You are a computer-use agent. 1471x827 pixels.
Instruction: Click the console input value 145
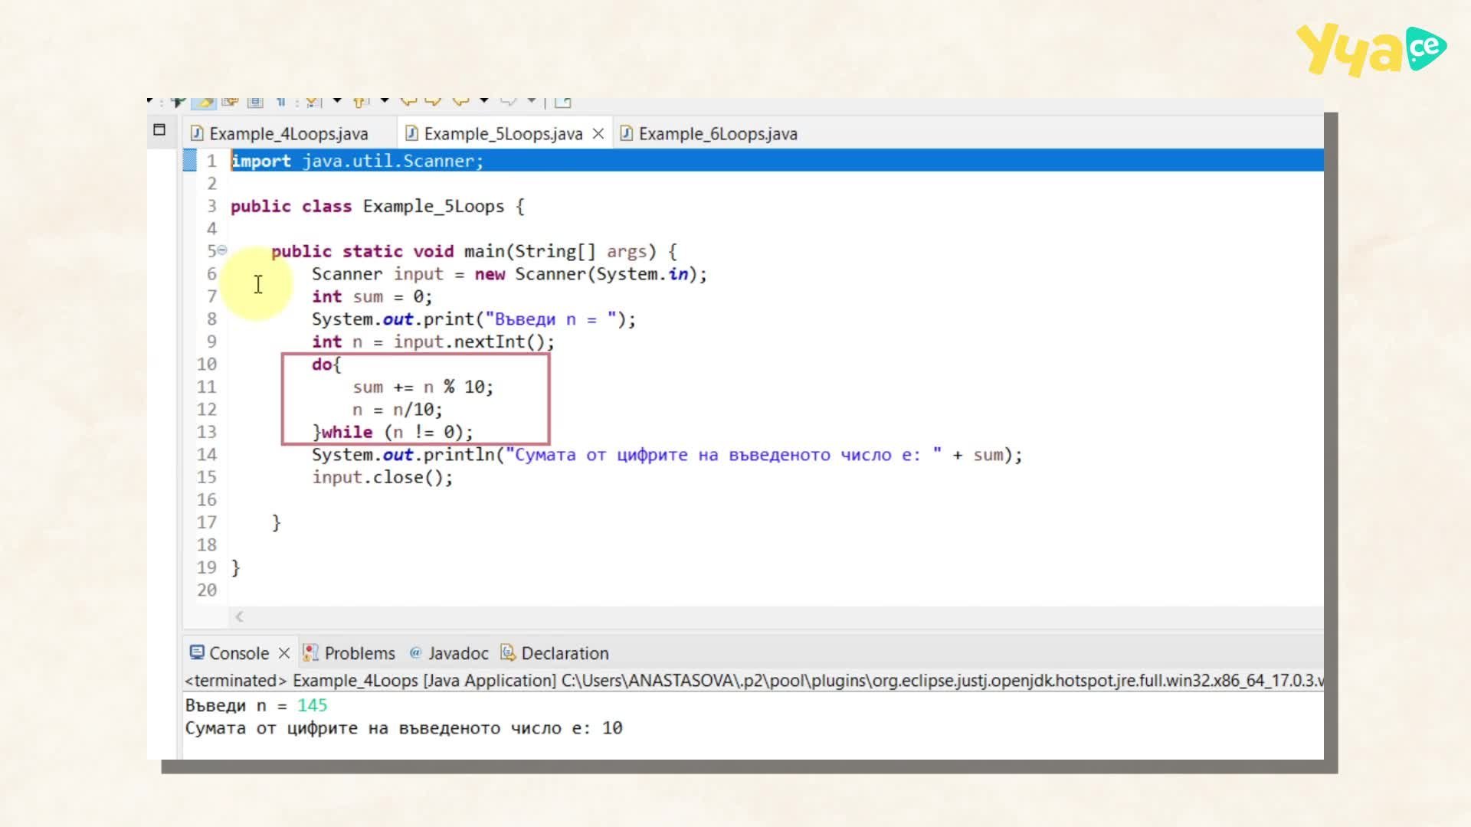[312, 705]
